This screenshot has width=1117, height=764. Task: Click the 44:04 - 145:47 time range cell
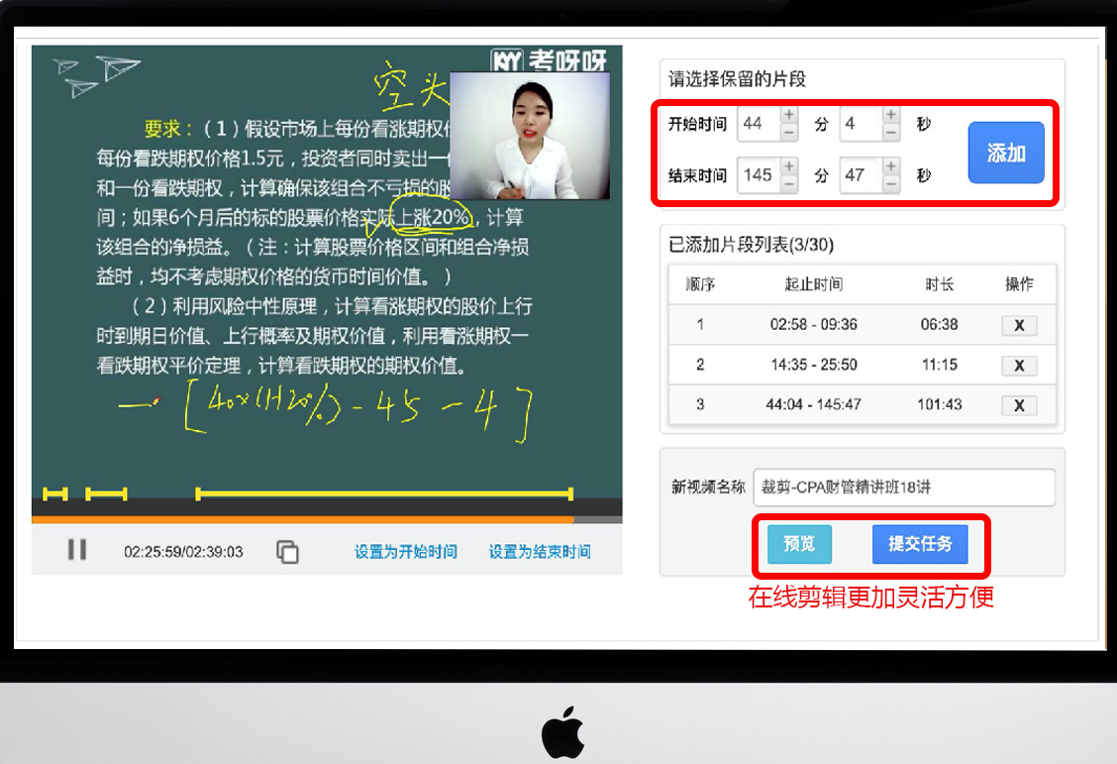pos(814,404)
